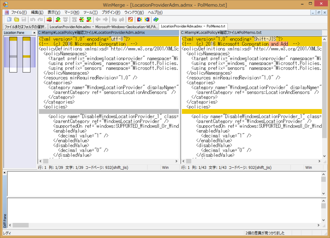Open the ツール(T) menu
Screen dimensions: 330x238
[91, 12]
